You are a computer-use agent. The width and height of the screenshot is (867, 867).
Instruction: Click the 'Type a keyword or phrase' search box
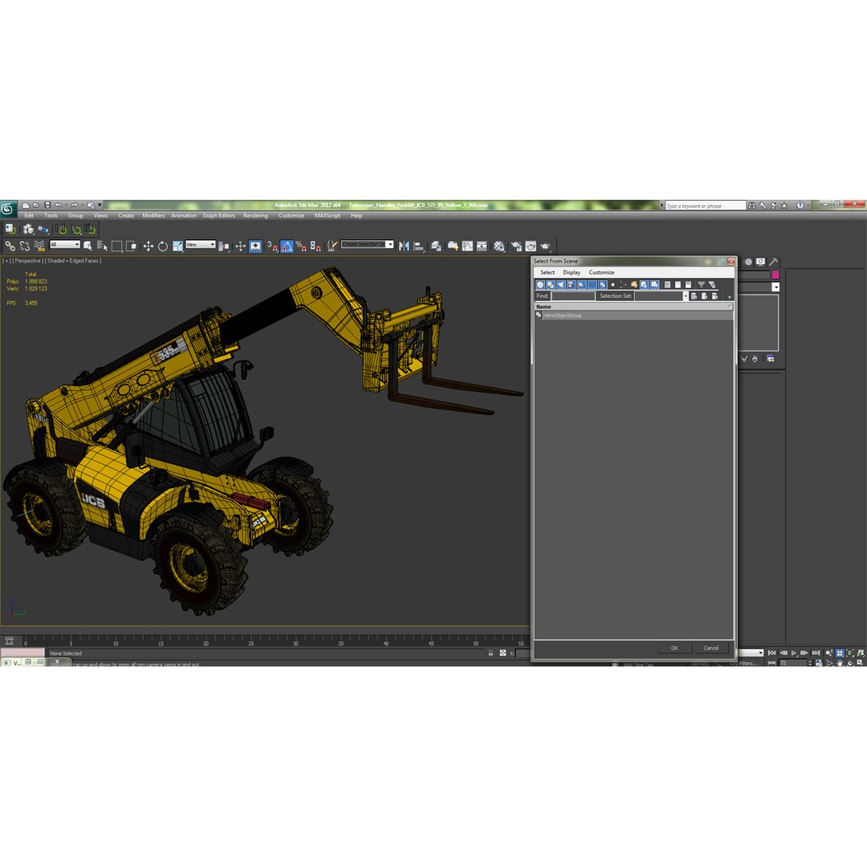[705, 206]
